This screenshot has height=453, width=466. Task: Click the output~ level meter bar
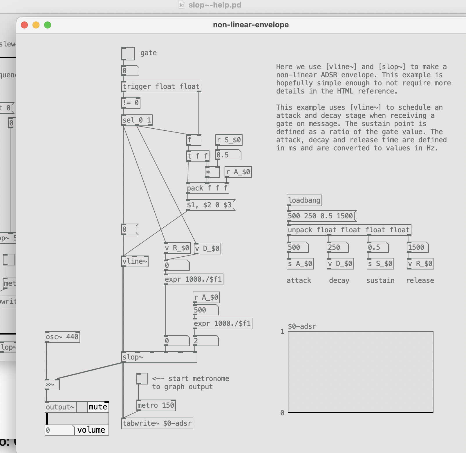(77, 419)
